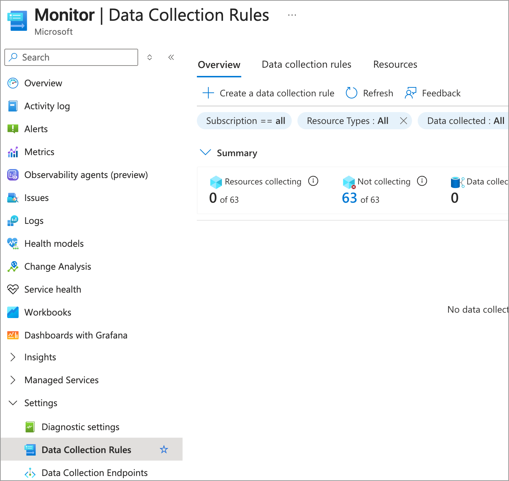
Task: Click the Logs icon
Action: (13, 221)
